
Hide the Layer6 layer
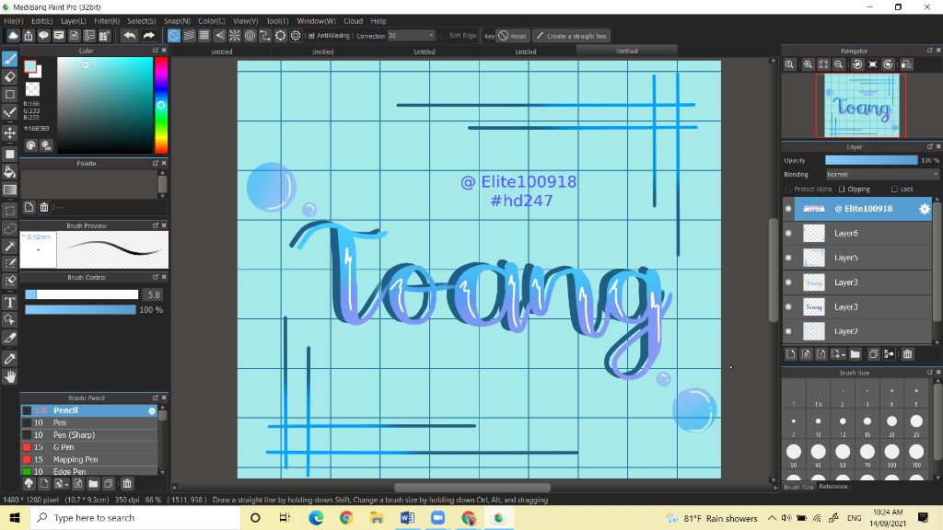click(788, 233)
